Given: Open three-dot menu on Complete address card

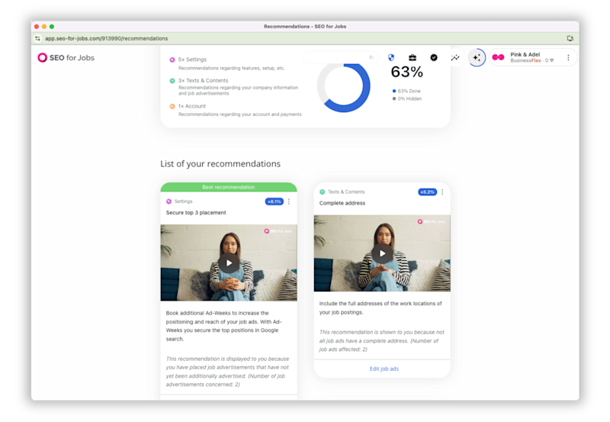Looking at the screenshot, I should (x=442, y=192).
